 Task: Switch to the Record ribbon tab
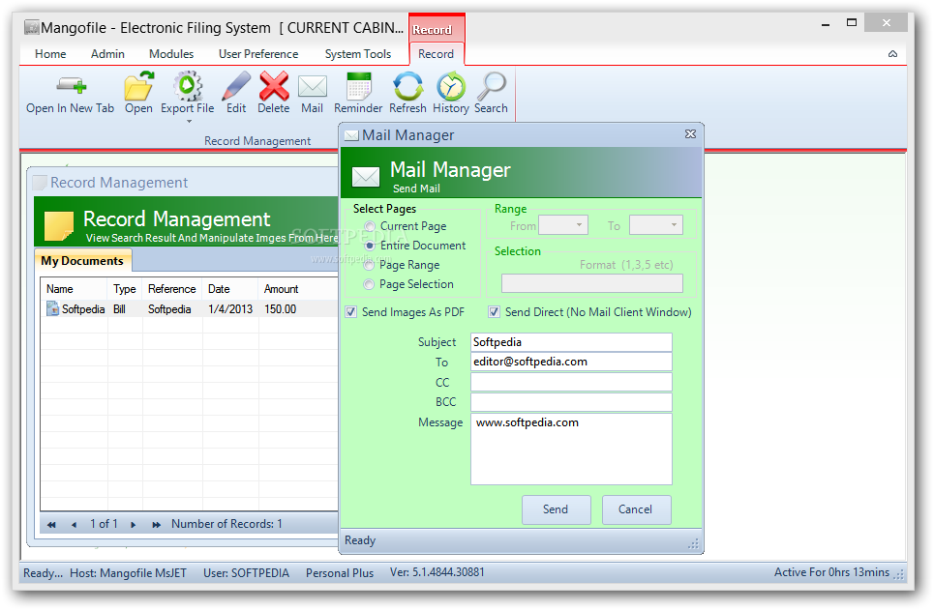(436, 53)
